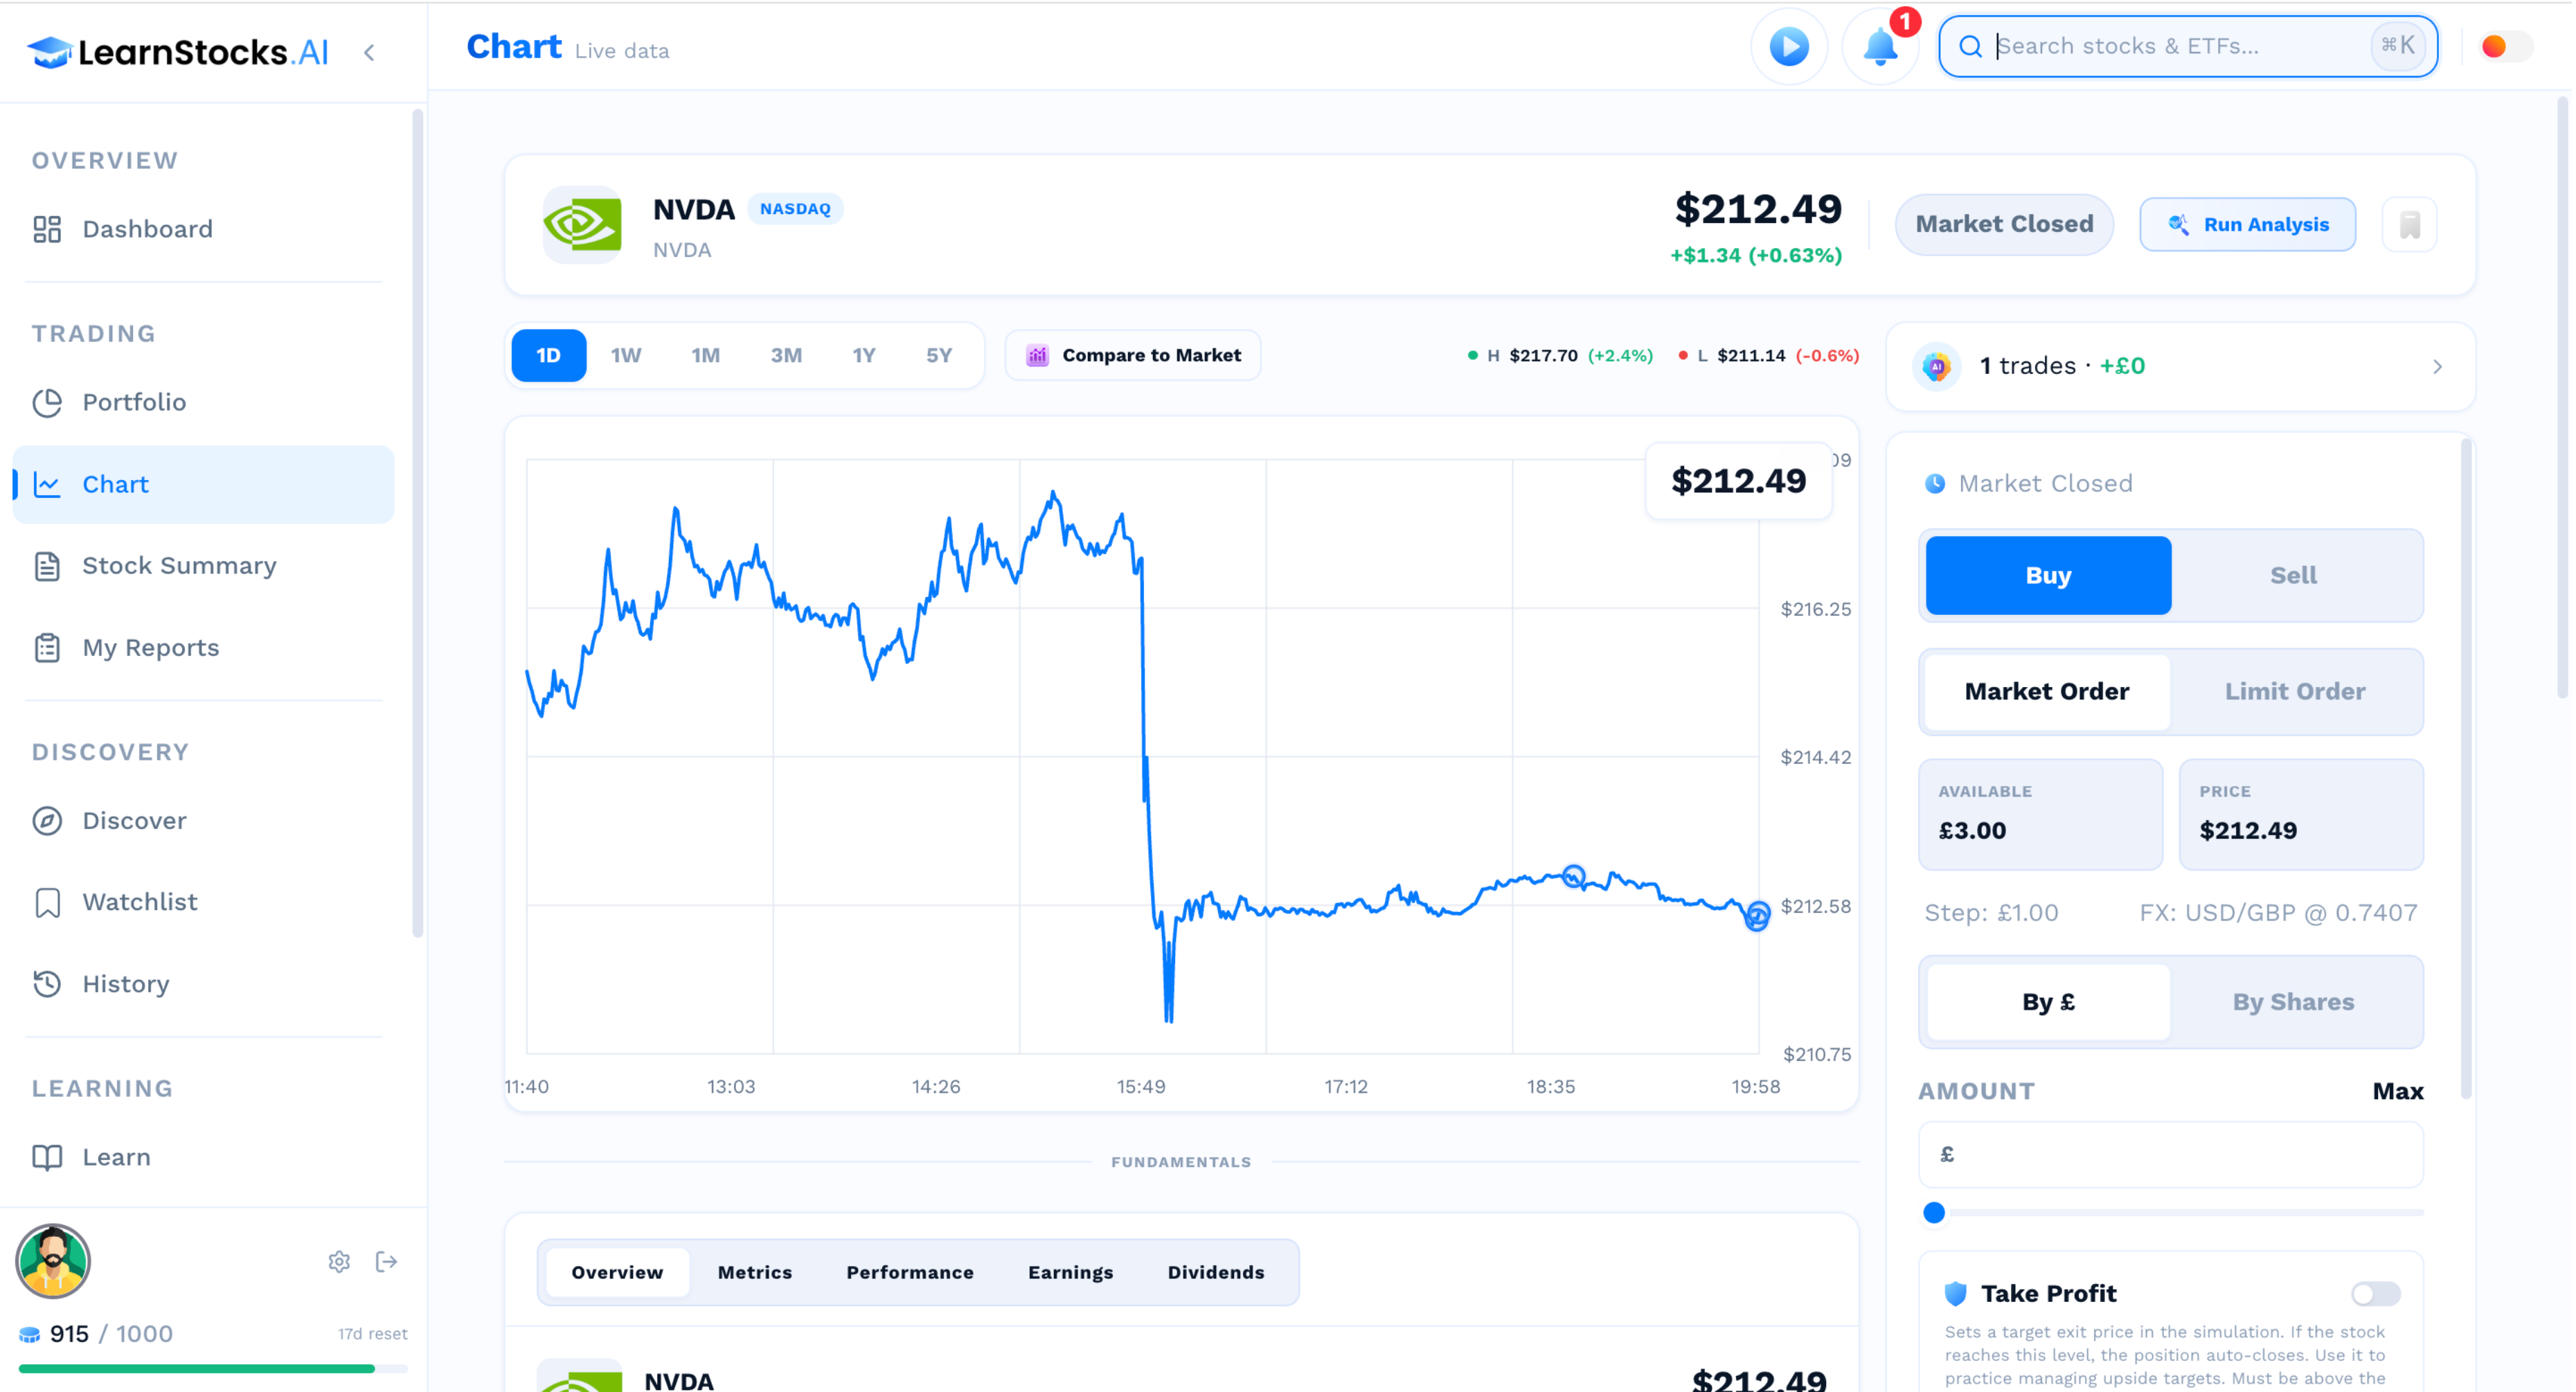Click the NASDAQ exchange badge
Screen dimensions: 2576x1392
pyautogui.click(x=795, y=209)
